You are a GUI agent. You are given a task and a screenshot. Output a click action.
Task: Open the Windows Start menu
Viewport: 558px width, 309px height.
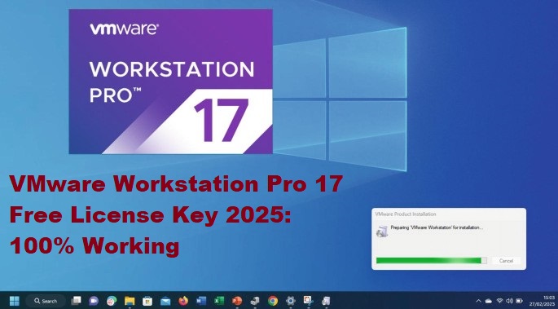click(x=15, y=301)
